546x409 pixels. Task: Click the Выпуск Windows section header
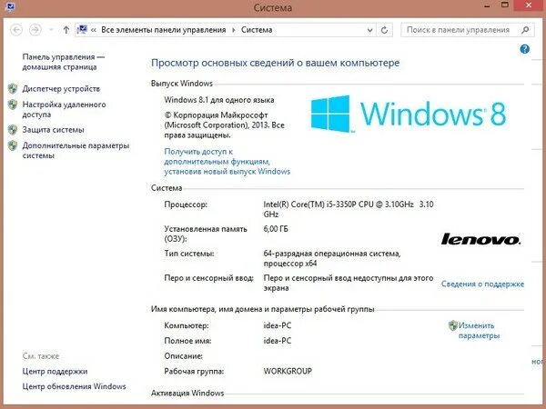tap(182, 84)
